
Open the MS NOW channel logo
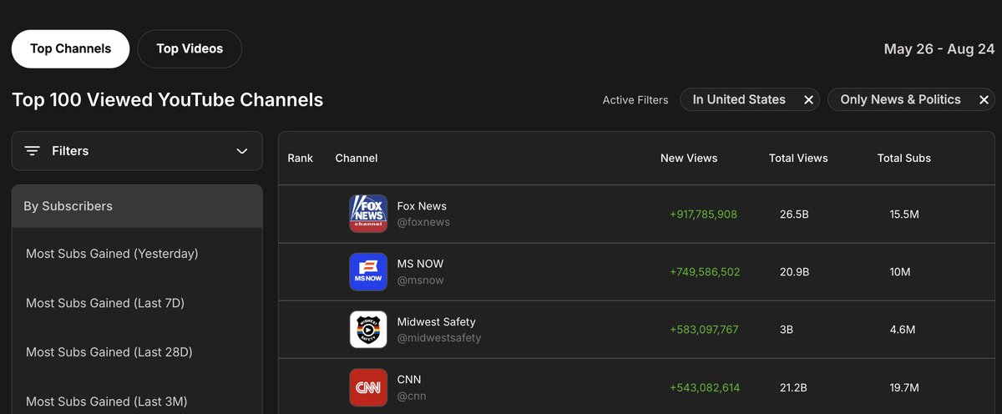368,271
